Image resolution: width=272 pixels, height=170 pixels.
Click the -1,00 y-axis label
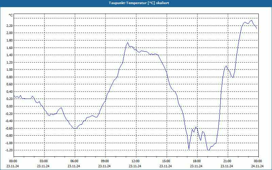click(x=10, y=143)
